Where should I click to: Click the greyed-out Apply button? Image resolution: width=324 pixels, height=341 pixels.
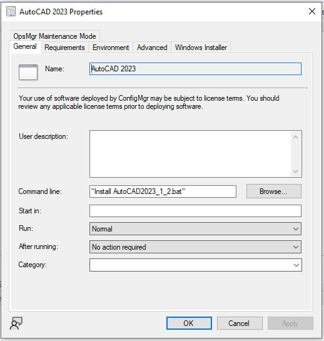[x=290, y=323]
